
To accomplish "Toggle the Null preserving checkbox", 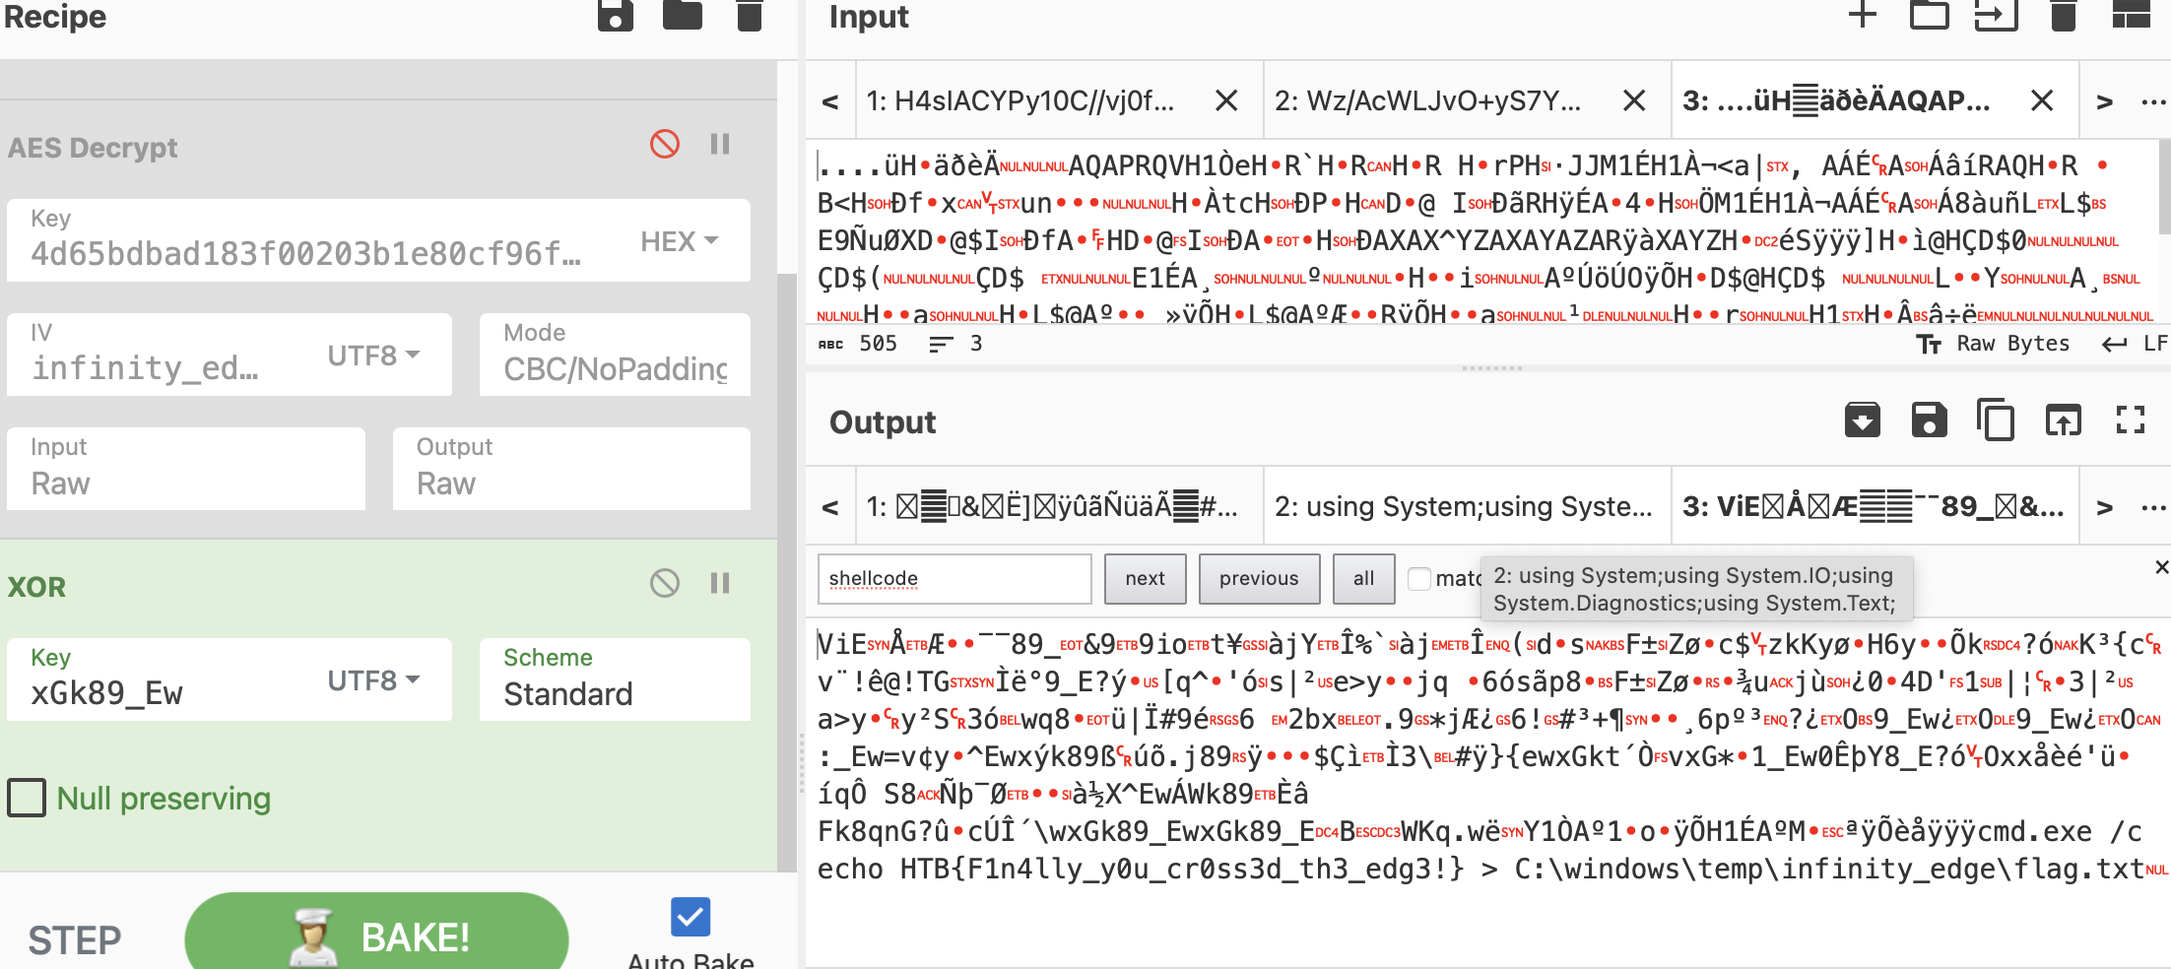I will (x=27, y=798).
